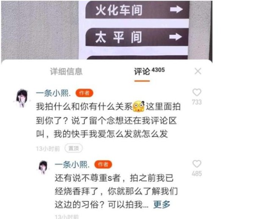Tap the 485 like count

tap(197, 174)
